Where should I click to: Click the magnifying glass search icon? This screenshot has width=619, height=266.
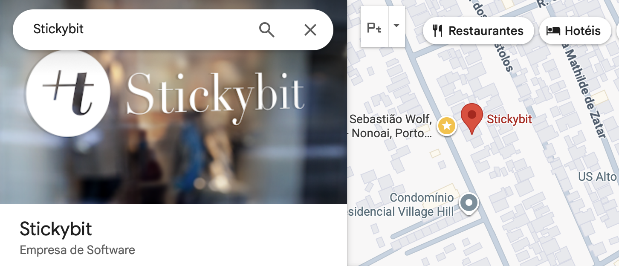(x=266, y=30)
